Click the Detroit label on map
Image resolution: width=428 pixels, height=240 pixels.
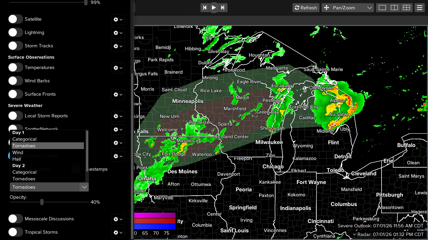click(343, 156)
